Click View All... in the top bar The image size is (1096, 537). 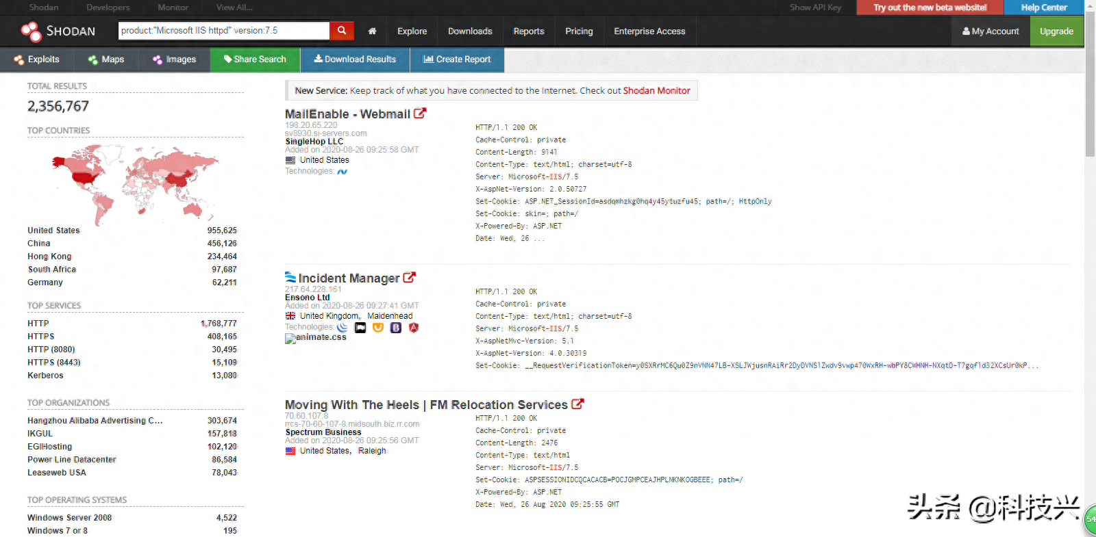234,8
